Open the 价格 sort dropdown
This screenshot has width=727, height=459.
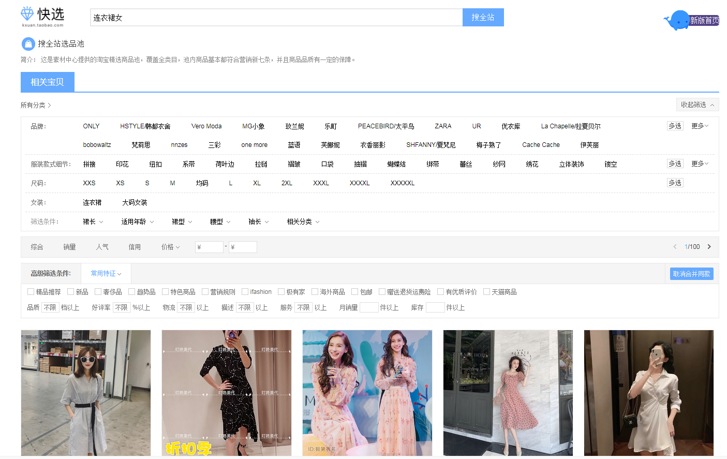point(170,247)
